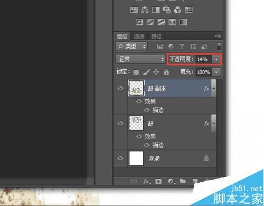Toggle 效果 visibility under 舒 layer
Screen dimensions: 264x206
[139, 136]
